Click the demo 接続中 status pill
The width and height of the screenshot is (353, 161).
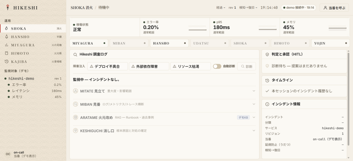(x=299, y=8)
